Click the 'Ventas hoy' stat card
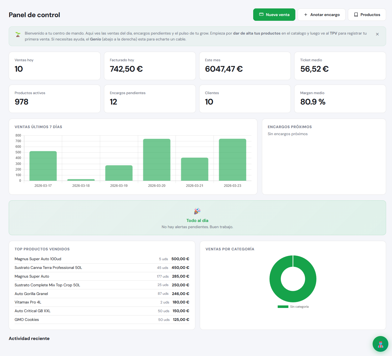Image resolution: width=392 pixels, height=356 pixels. (55, 66)
